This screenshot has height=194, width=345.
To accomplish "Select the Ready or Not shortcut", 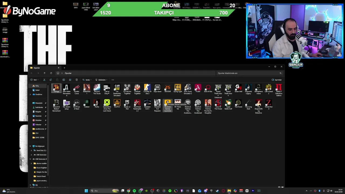I will point(127,105).
